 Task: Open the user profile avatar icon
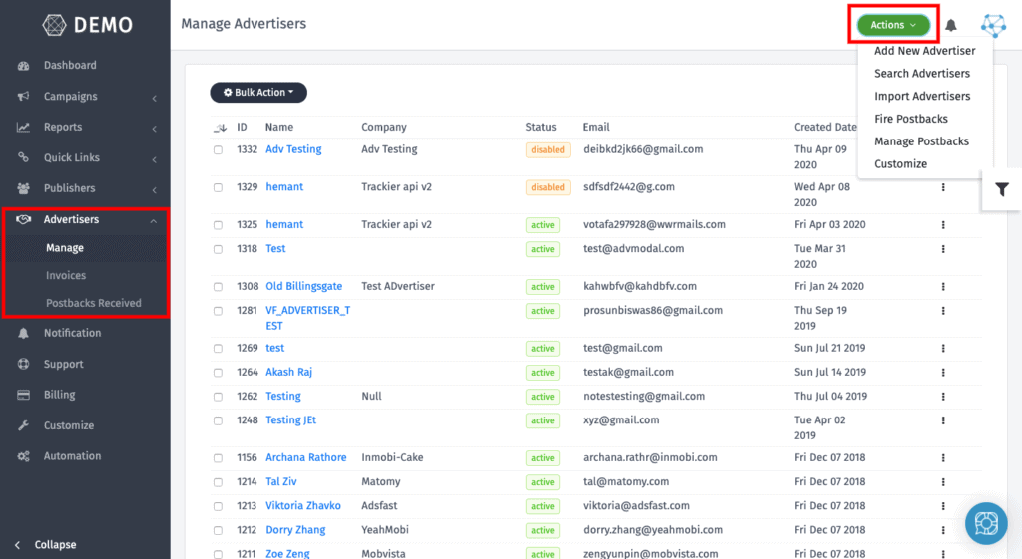[993, 25]
